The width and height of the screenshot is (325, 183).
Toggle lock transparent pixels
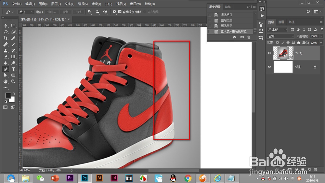tap(278, 43)
